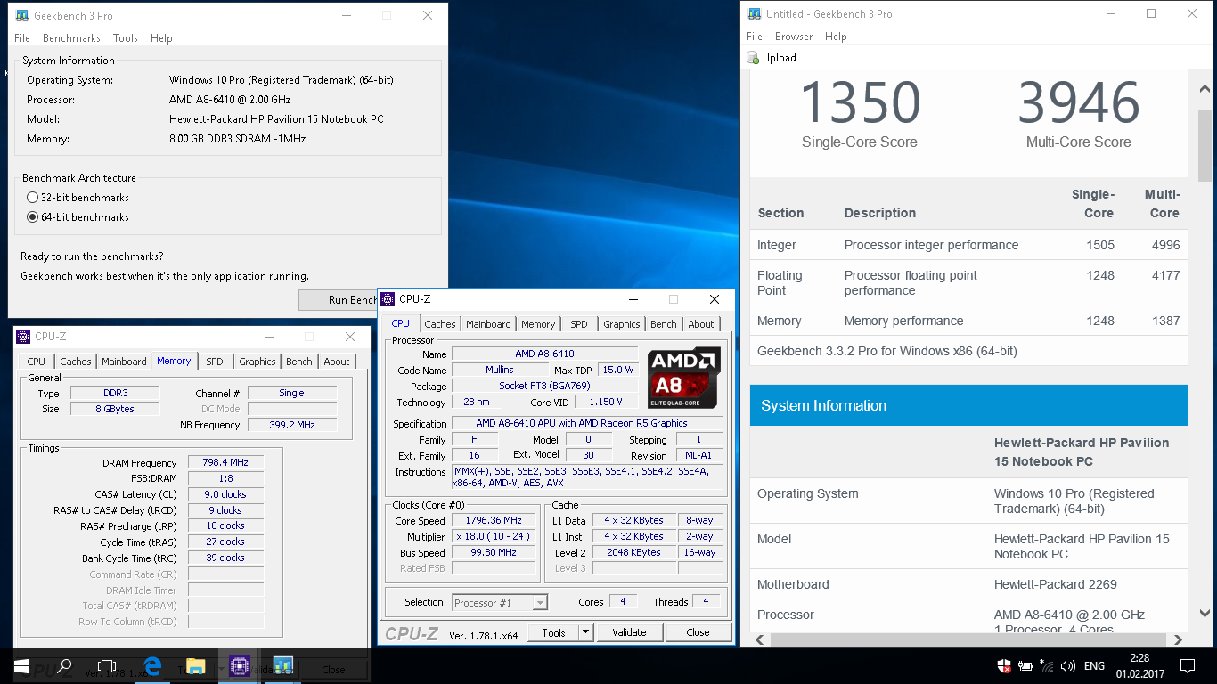The width and height of the screenshot is (1217, 684).
Task: Click the Close button in front CPU-Z
Action: click(x=698, y=632)
